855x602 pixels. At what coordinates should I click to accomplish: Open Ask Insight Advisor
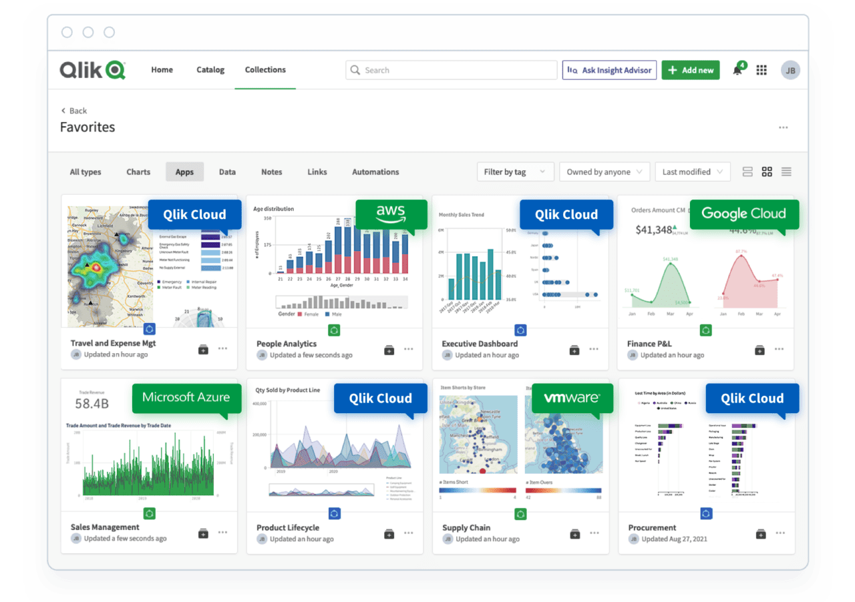pos(609,69)
